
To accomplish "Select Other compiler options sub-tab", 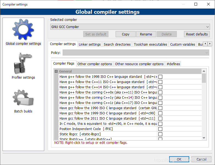I will pos(95,64).
